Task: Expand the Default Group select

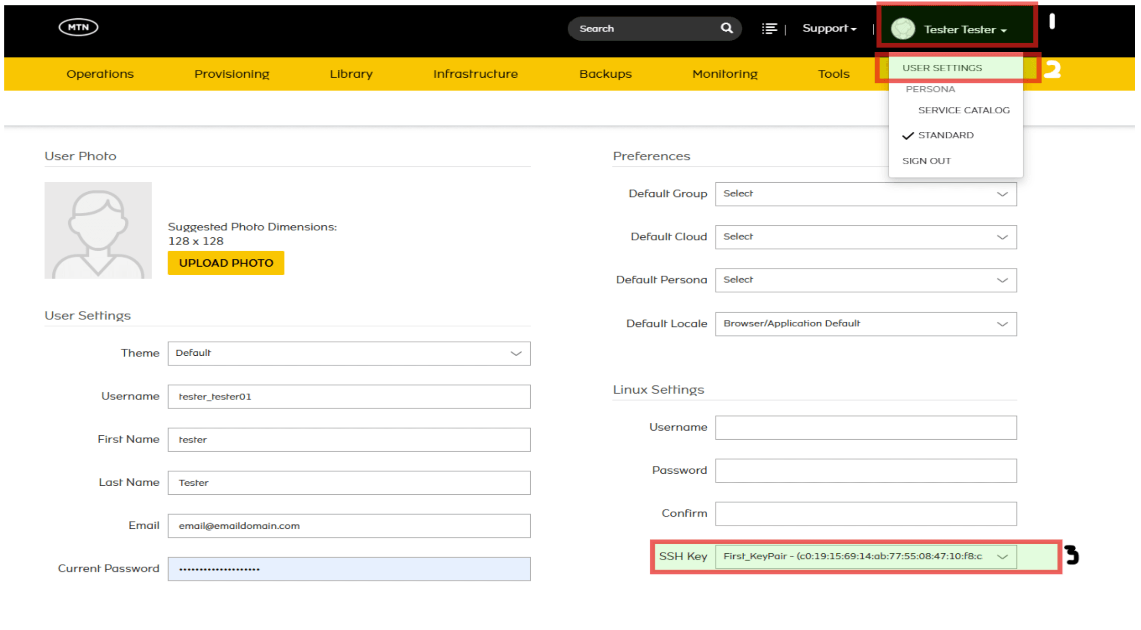Action: (866, 194)
